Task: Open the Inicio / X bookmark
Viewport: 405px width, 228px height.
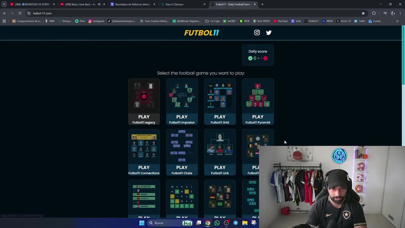Action: tap(343, 21)
